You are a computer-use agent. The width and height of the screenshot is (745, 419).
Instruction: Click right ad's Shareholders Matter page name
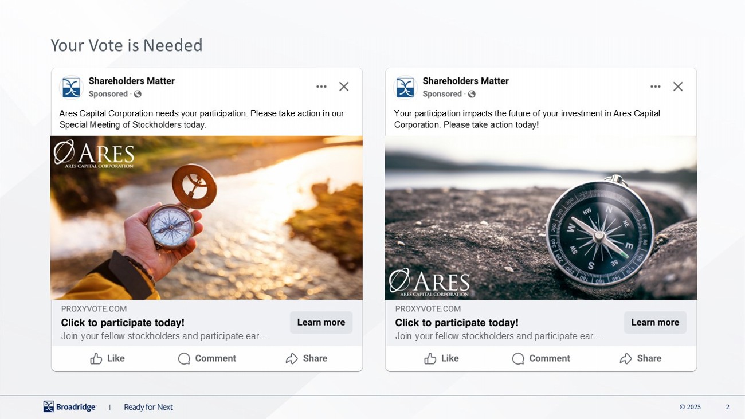[x=465, y=81]
